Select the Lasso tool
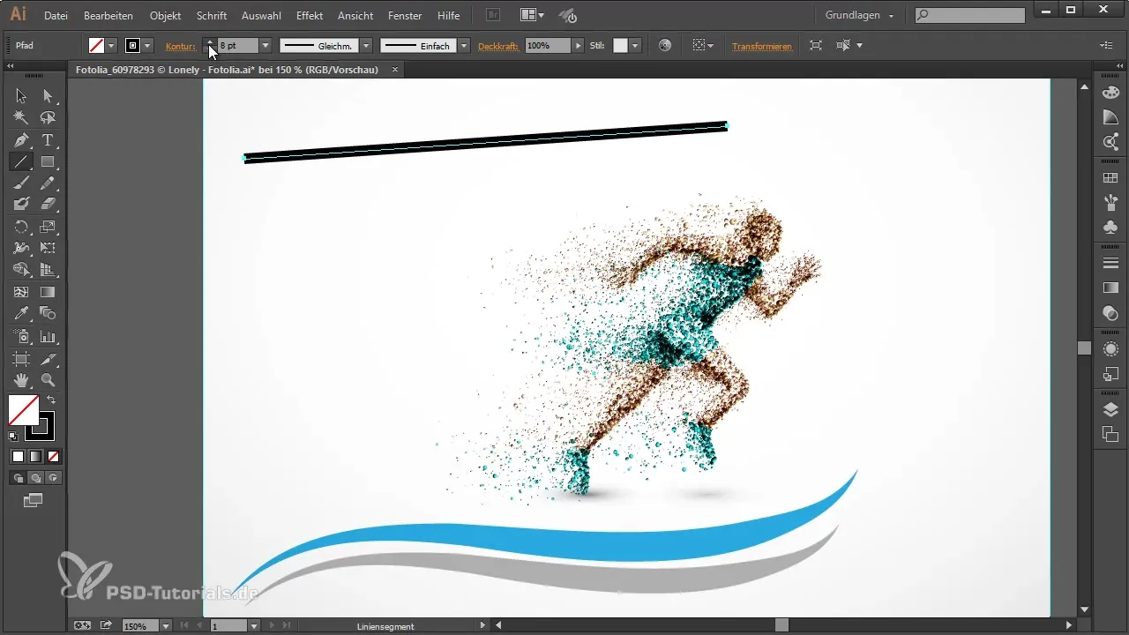 (x=48, y=117)
